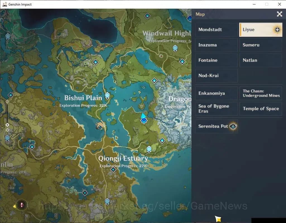Select the teleport waypoint just above Qiongji Estuary label
This screenshot has height=223, width=286.
(x=149, y=149)
